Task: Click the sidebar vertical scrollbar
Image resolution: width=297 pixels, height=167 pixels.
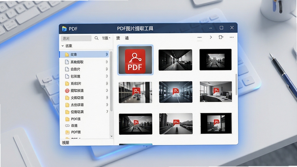Action: [x=111, y=81]
